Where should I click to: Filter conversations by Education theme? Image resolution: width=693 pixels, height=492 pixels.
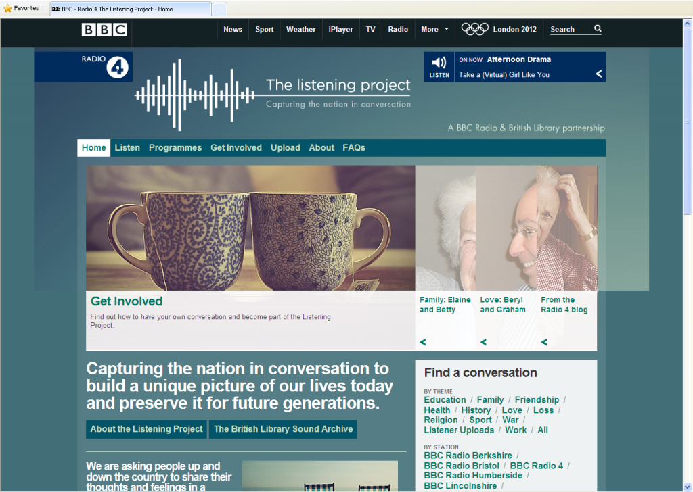445,400
